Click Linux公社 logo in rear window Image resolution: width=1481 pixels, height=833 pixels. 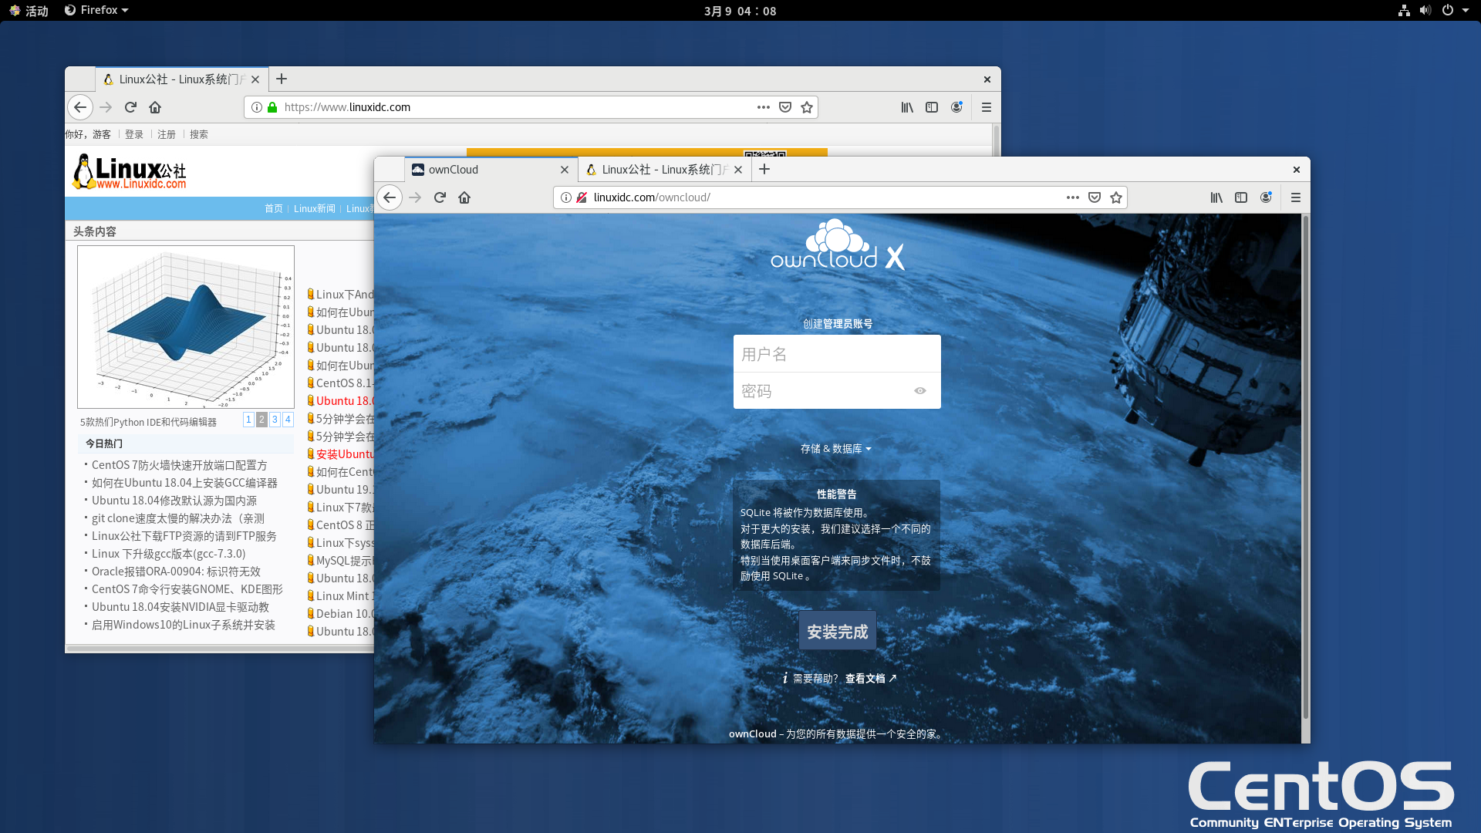coord(130,171)
